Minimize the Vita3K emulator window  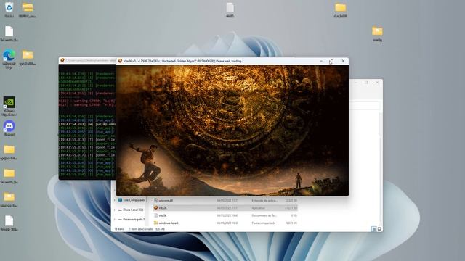tap(321, 61)
